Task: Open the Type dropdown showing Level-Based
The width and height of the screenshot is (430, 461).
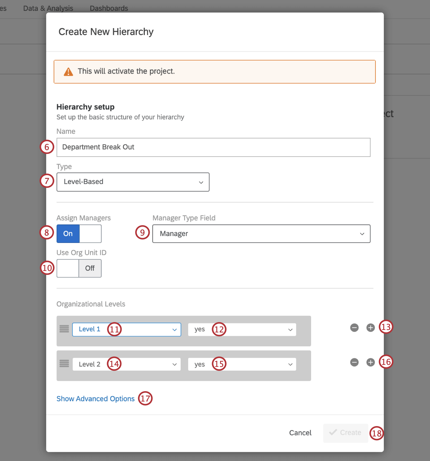Action: coord(133,182)
